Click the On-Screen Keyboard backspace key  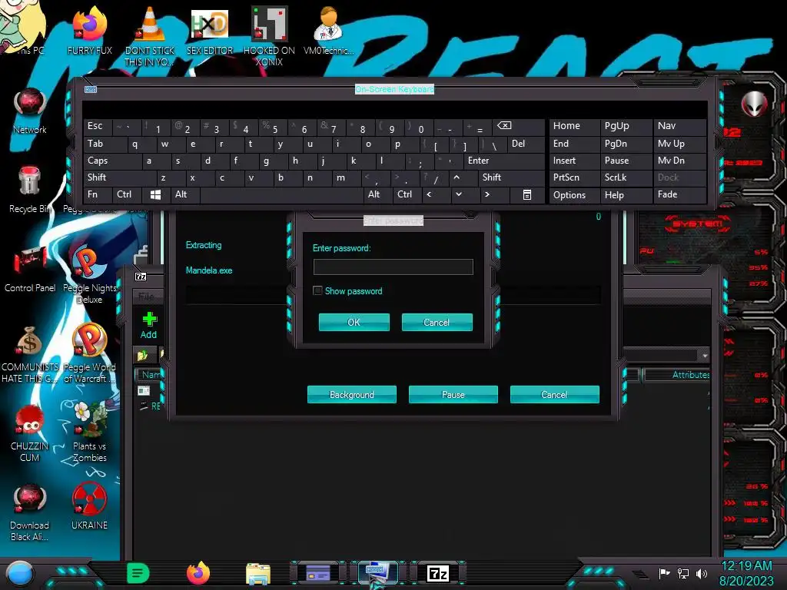pyautogui.click(x=520, y=127)
